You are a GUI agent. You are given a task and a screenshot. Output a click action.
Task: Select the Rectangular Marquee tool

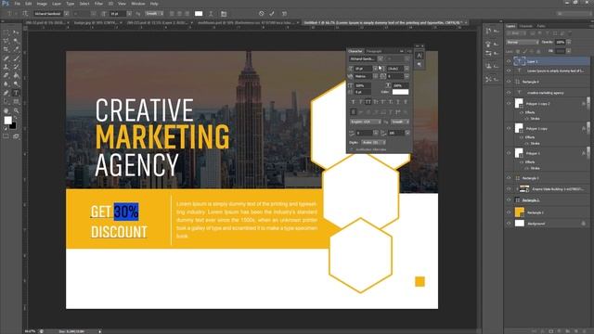coord(6,33)
